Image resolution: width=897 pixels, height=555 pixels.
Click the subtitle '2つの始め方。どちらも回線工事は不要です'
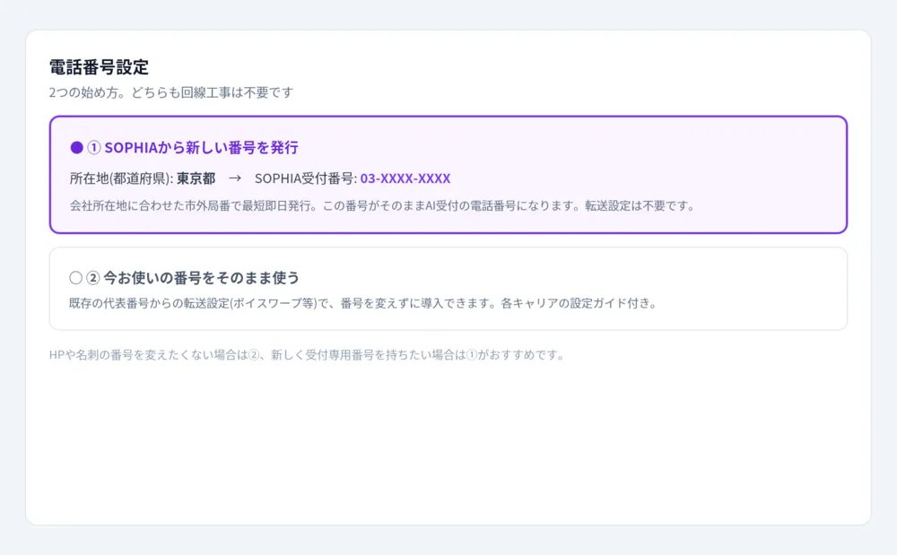pos(171,92)
